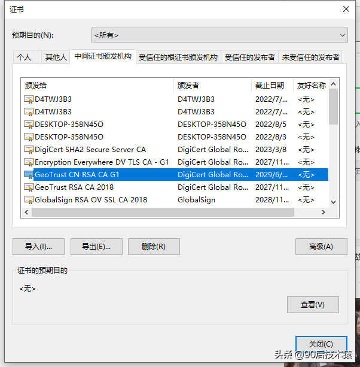Click certificate icon of Encryption Everywhere DV TLS CA

(x=29, y=162)
